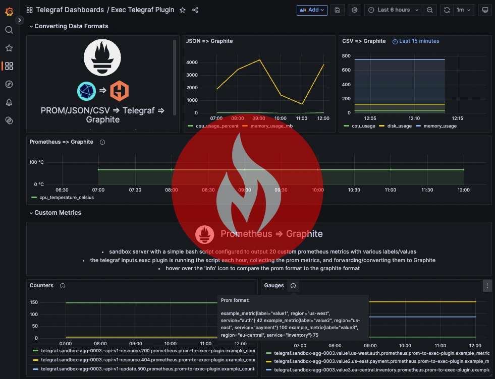The width and height of the screenshot is (495, 379).
Task: Open the Last 6 hours time picker
Action: coord(393,10)
